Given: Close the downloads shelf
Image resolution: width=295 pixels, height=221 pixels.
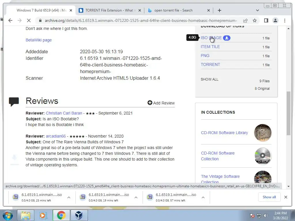Looking at the screenshot, I should click(286, 197).
